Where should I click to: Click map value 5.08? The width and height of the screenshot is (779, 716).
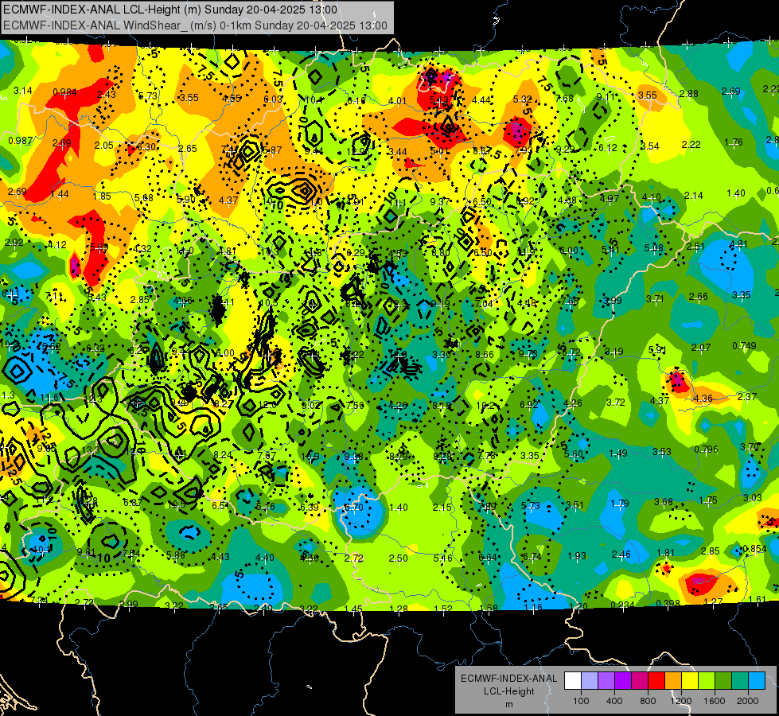[x=654, y=247]
